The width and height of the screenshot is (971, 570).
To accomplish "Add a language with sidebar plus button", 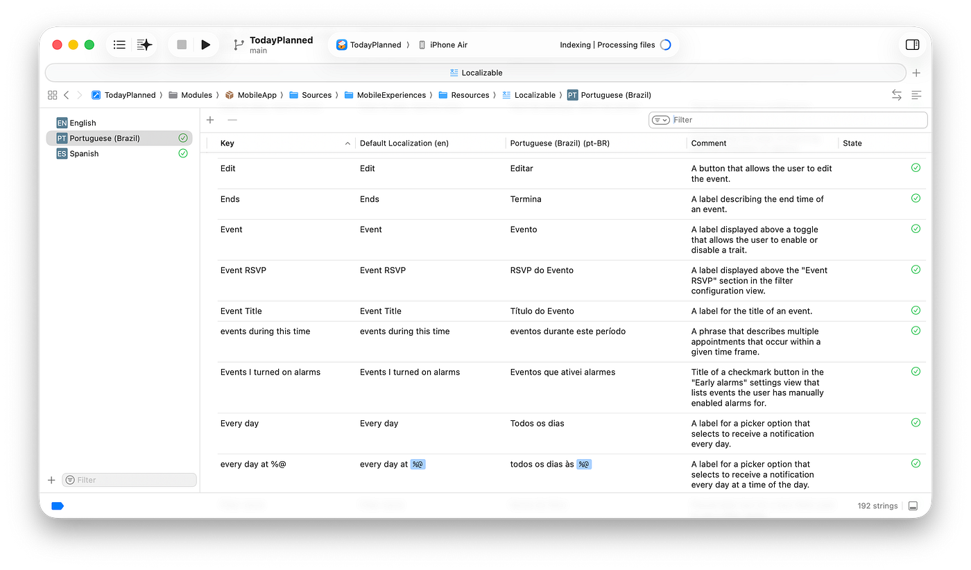I will click(x=51, y=480).
